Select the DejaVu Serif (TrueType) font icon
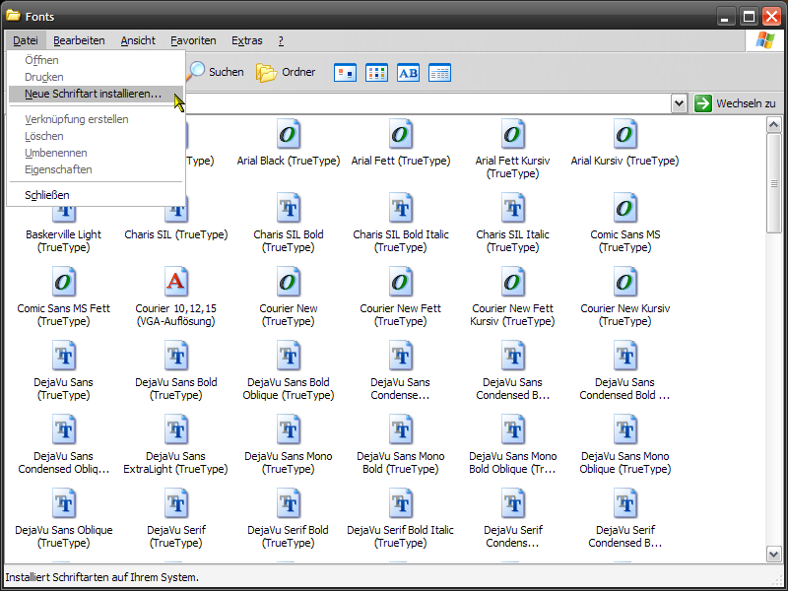The image size is (788, 591). coord(176,503)
